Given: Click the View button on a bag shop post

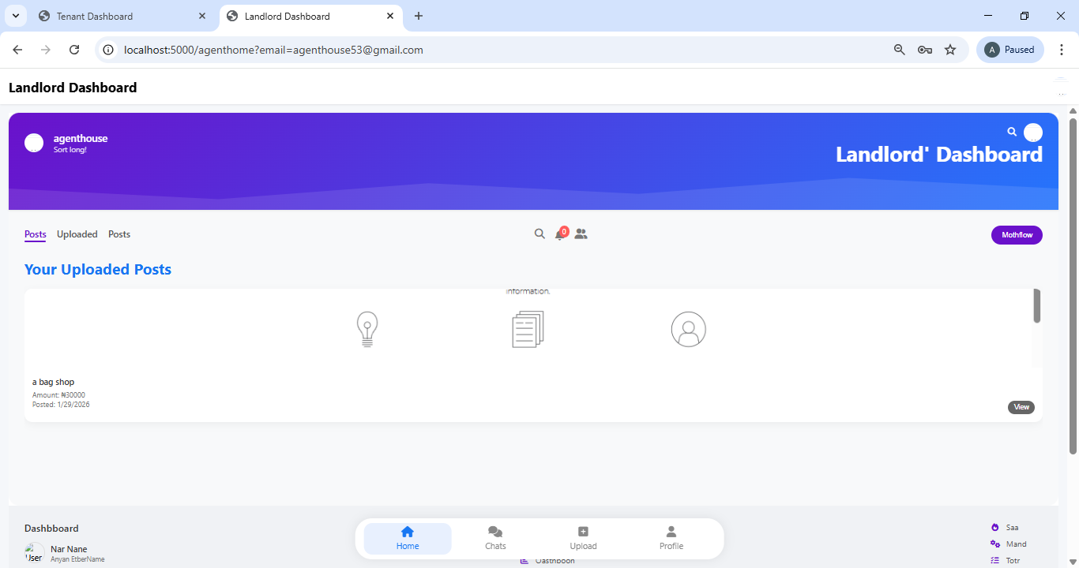Looking at the screenshot, I should tap(1021, 407).
